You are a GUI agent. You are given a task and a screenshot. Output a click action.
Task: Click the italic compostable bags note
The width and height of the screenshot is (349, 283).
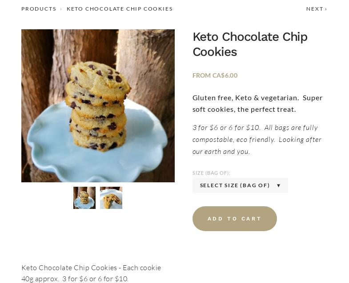click(257, 139)
